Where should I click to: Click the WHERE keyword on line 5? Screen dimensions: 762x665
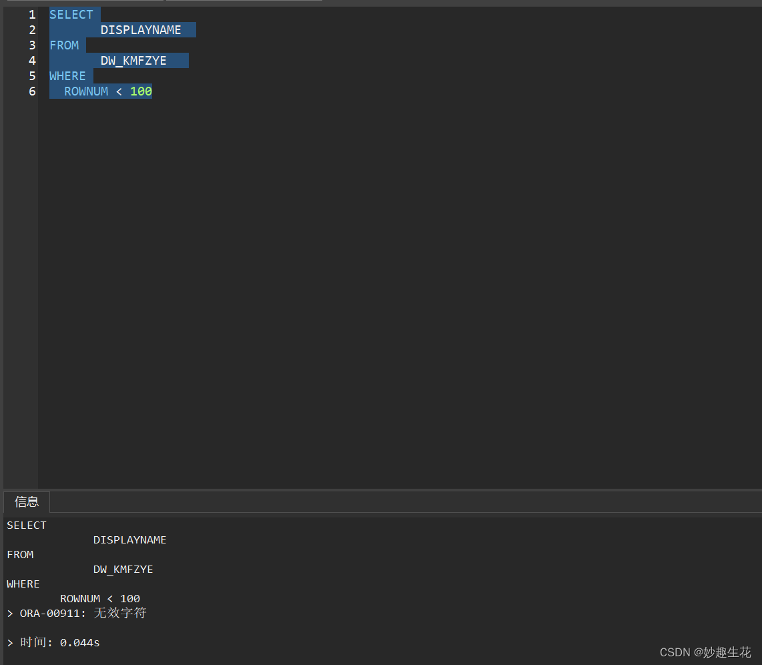67,75
